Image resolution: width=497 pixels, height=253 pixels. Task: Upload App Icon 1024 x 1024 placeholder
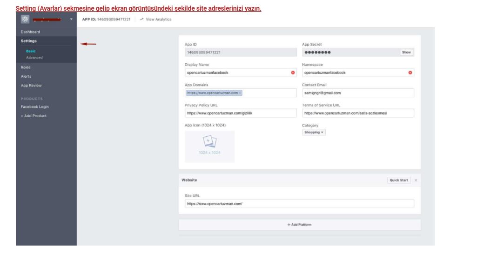point(210,146)
